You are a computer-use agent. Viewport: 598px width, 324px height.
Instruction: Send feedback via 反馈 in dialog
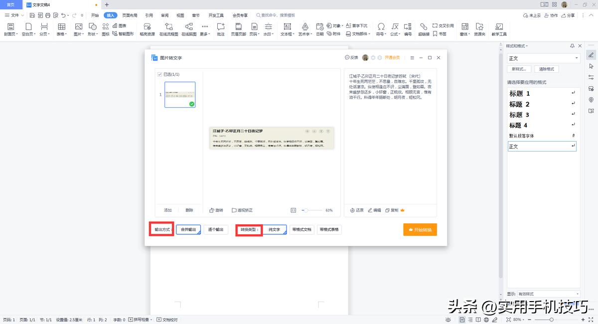pyautogui.click(x=351, y=58)
